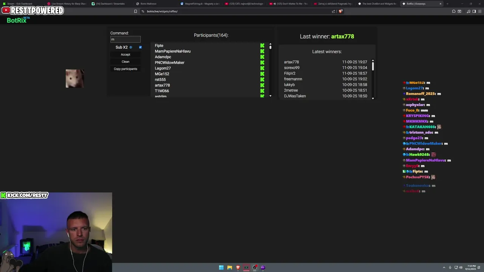Click the Kick icon next to MGe152

262,74
